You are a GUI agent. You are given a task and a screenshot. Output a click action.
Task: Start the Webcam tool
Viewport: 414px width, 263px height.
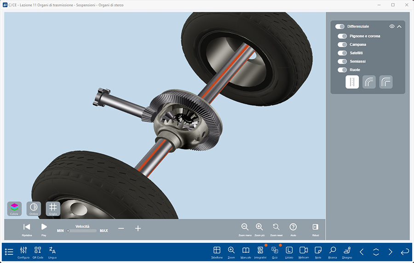303,251
